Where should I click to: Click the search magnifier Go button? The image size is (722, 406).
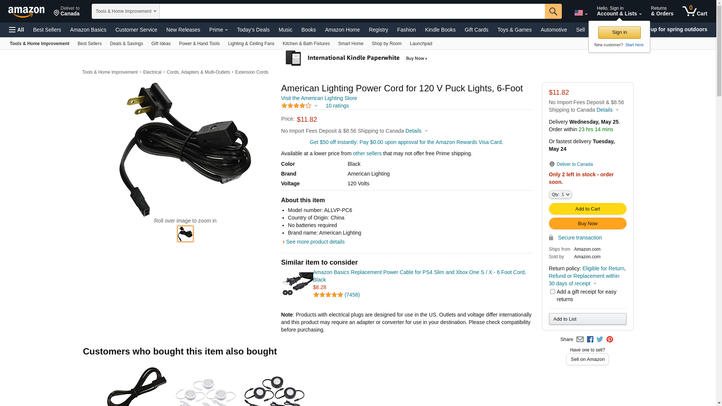(x=553, y=11)
